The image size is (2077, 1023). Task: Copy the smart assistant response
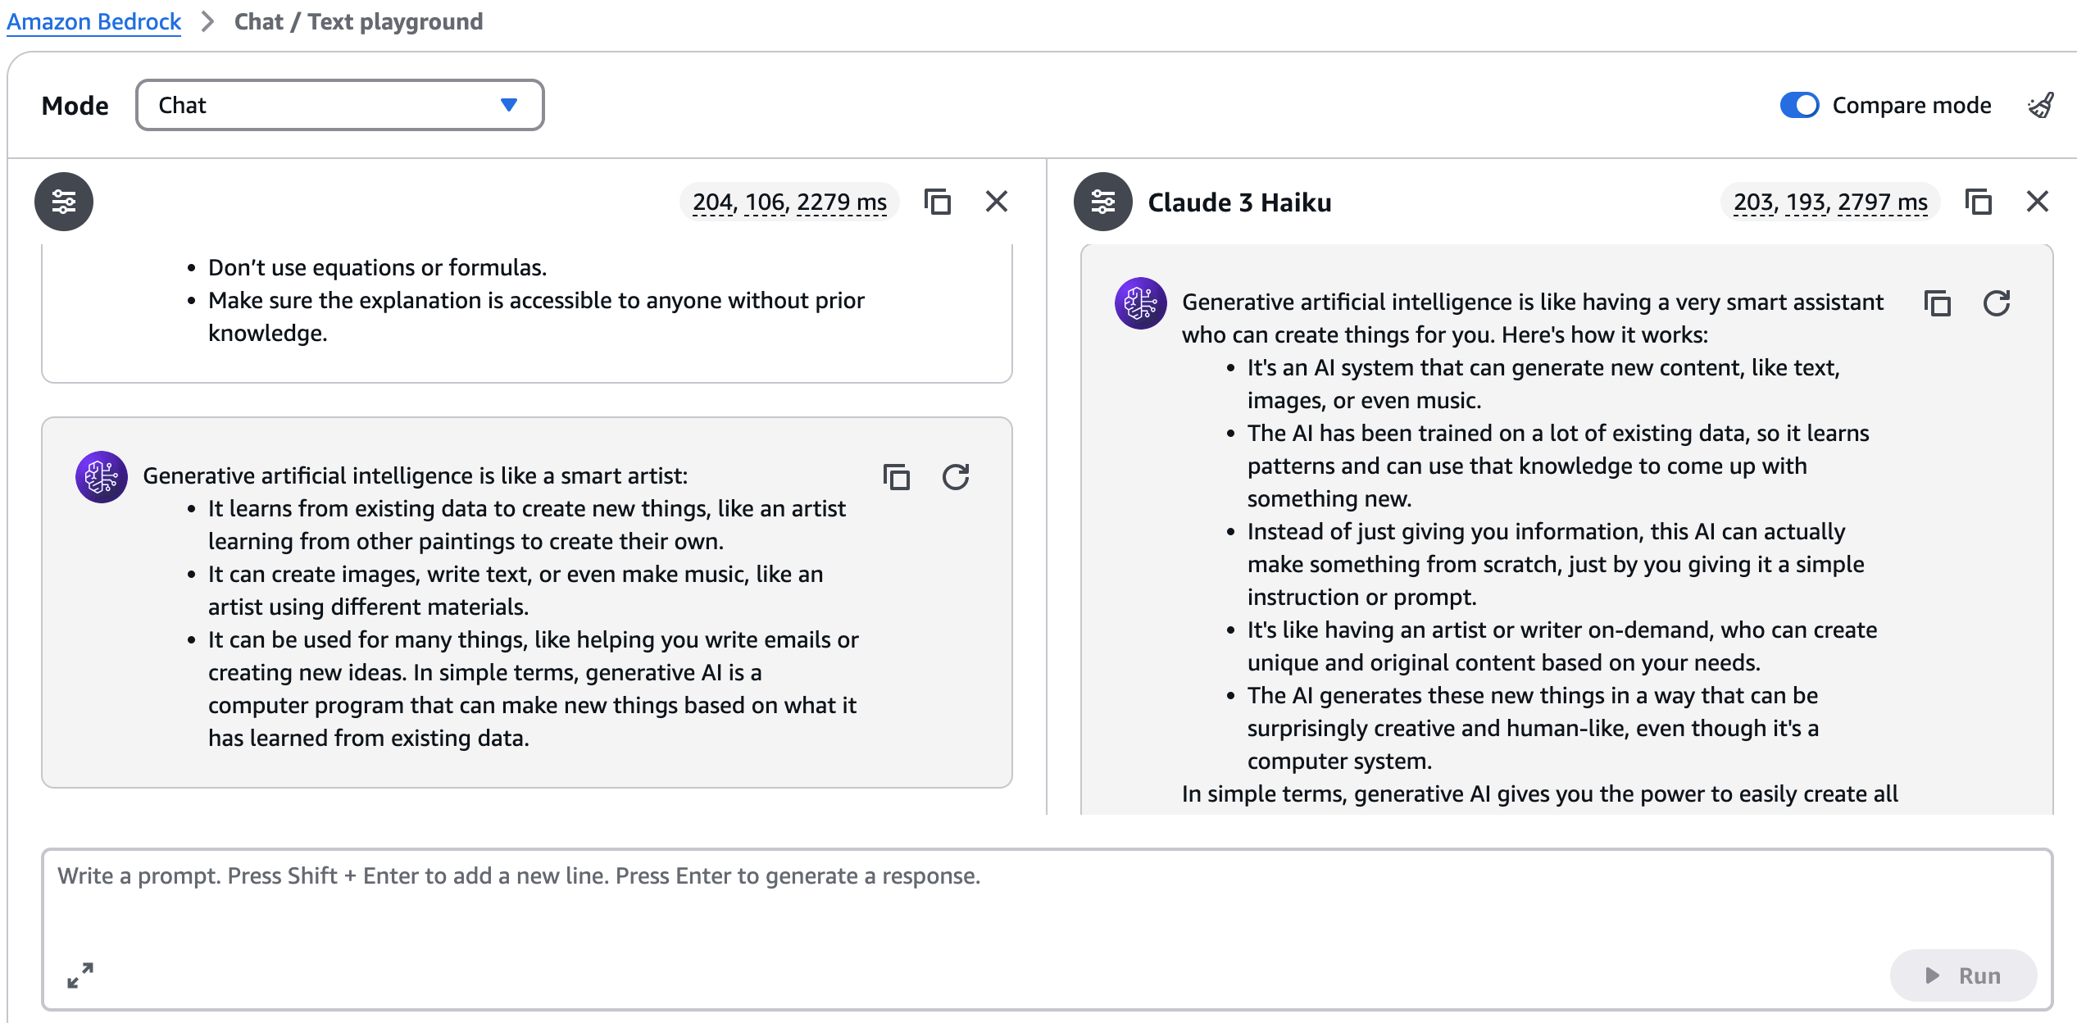(x=1938, y=303)
